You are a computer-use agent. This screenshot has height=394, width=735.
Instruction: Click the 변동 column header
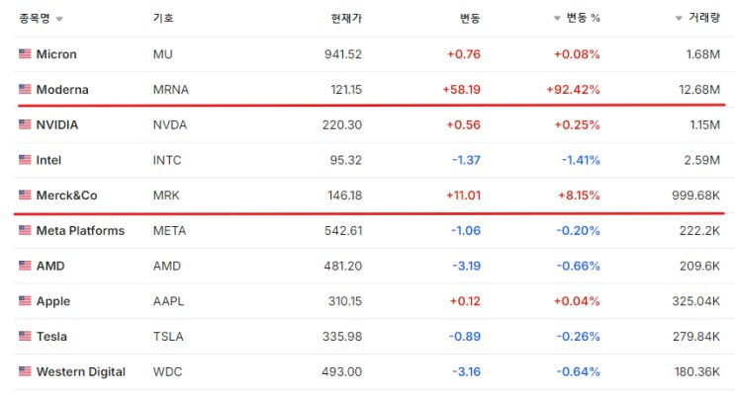470,18
